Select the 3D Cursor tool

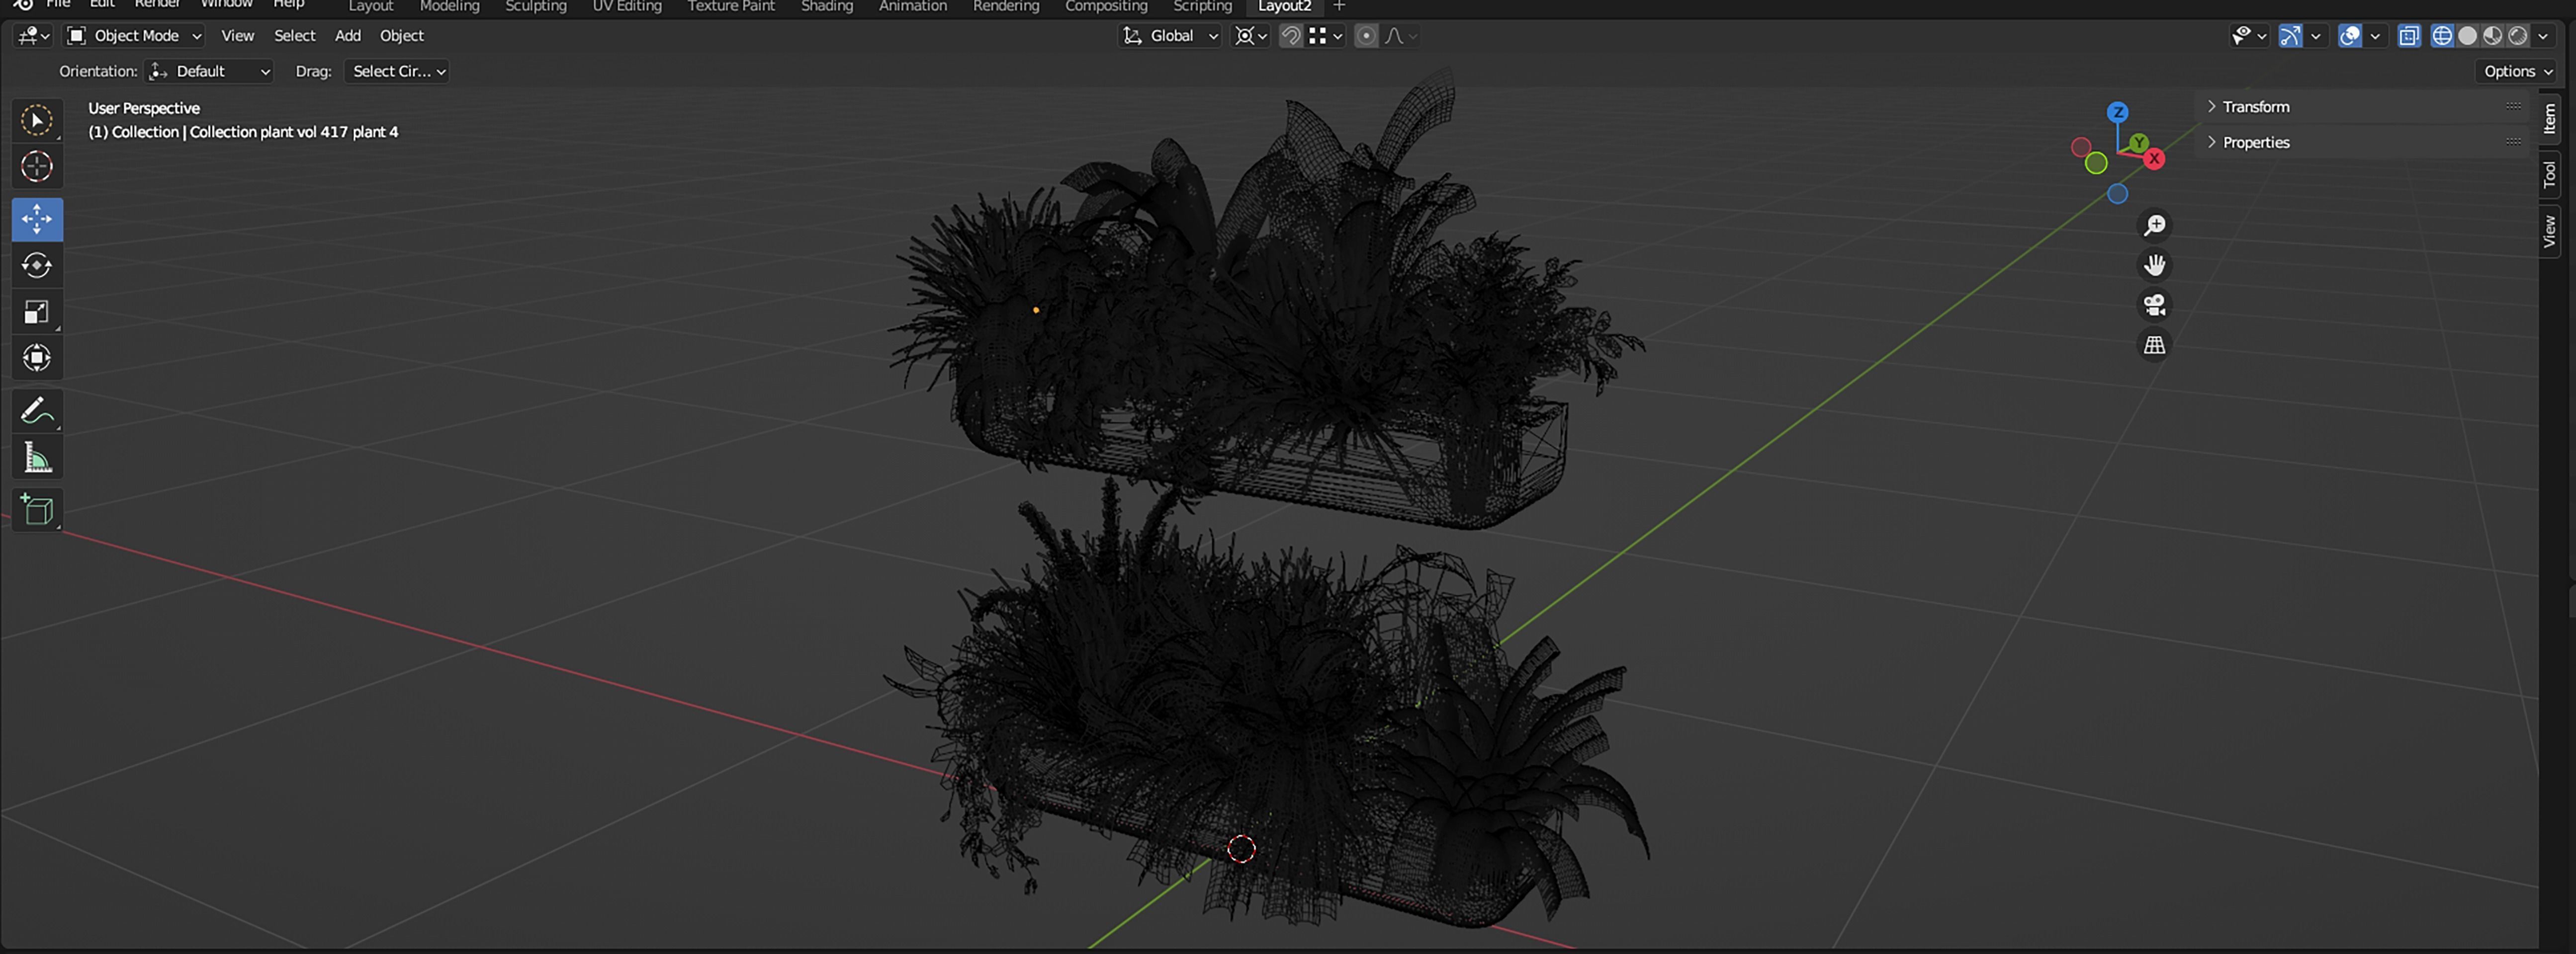click(x=37, y=167)
